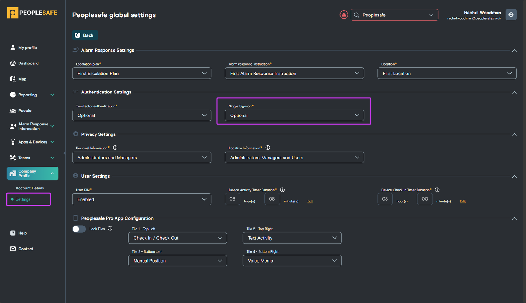
Task: Click the Peoplesafe logo
Action: click(32, 13)
